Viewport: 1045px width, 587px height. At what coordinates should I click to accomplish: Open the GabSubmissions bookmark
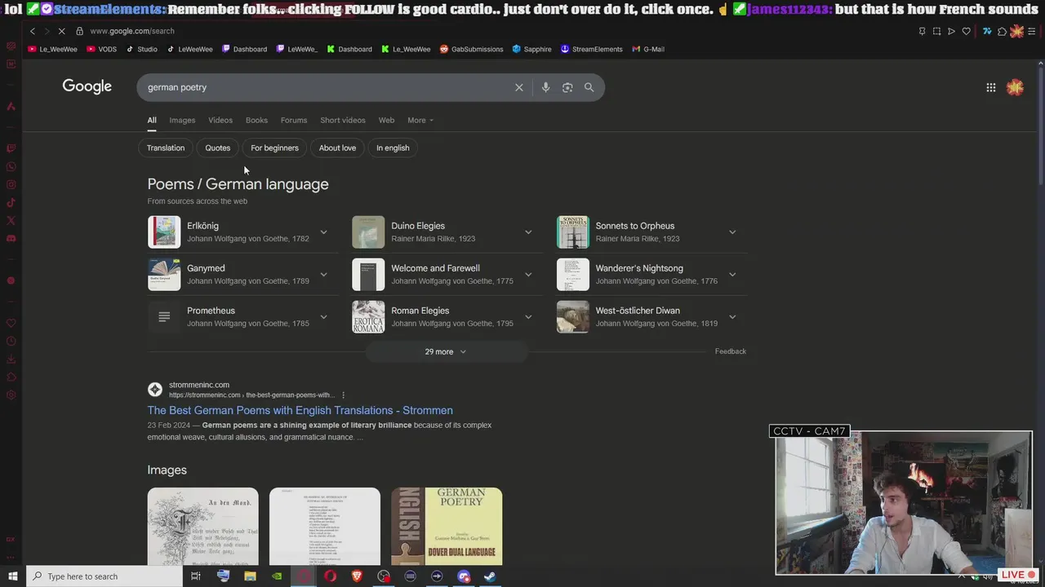coord(471,49)
